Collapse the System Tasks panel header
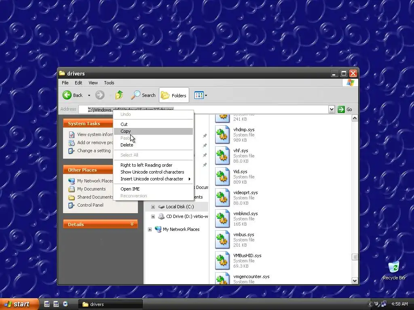Screen dimensions: 414x310 pos(88,124)
